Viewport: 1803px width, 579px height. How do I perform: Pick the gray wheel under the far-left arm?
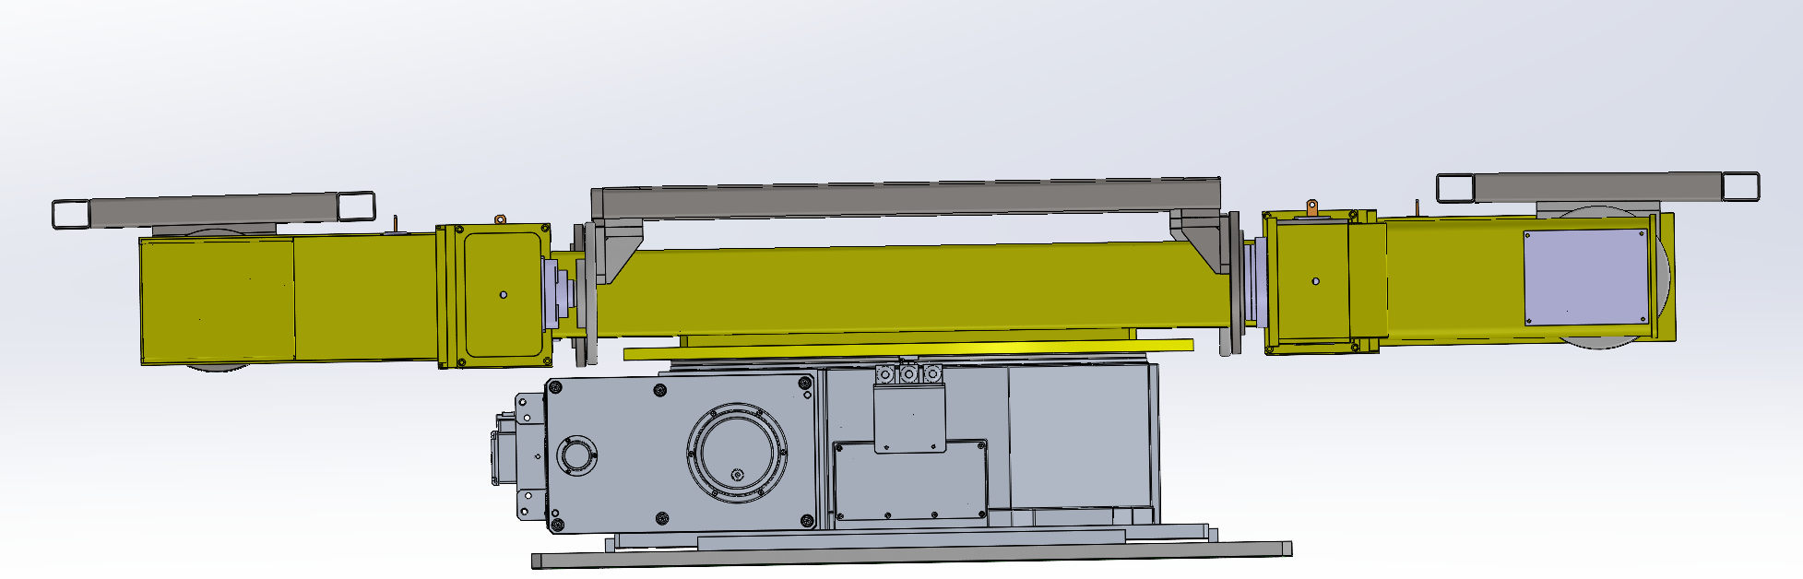pos(219,367)
